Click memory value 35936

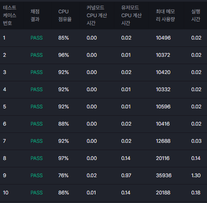[x=164, y=175]
